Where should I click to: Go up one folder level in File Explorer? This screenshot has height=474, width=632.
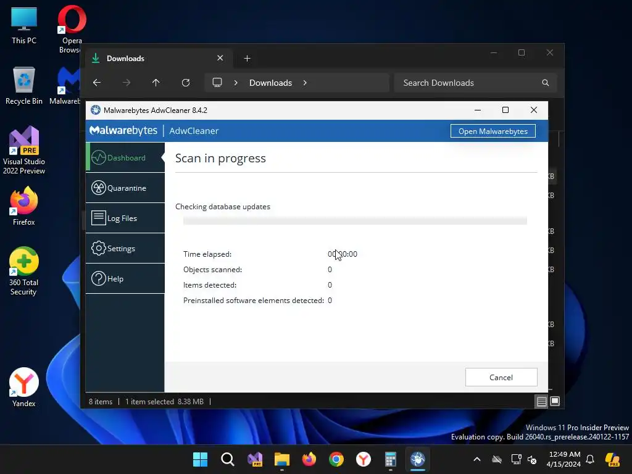[x=156, y=83]
